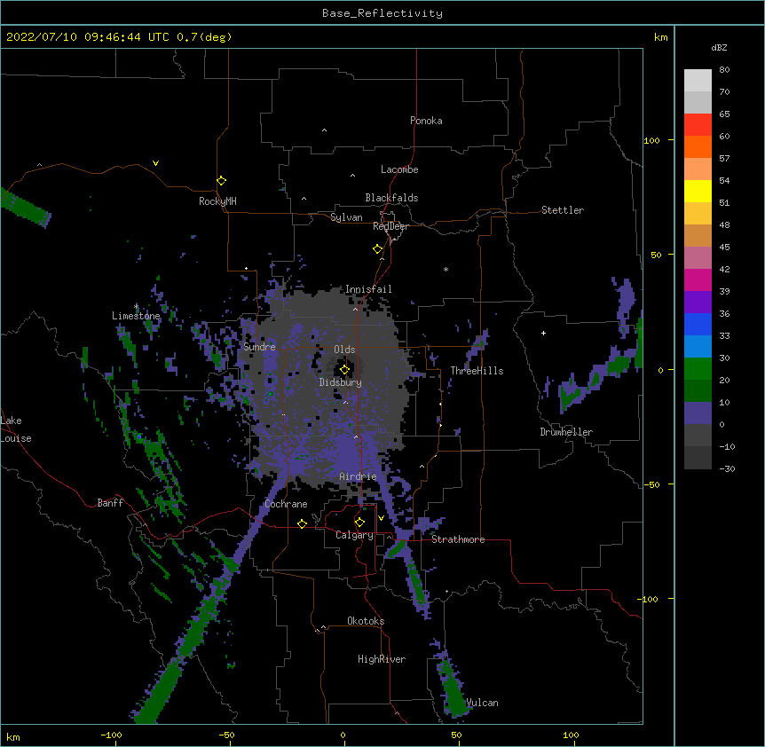
Task: Select the Ponoka city label
Action: point(426,121)
